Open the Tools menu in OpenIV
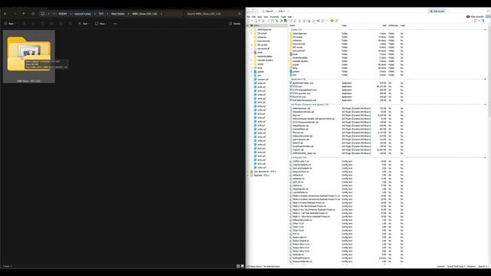The width and height of the screenshot is (491, 276). [x=283, y=17]
